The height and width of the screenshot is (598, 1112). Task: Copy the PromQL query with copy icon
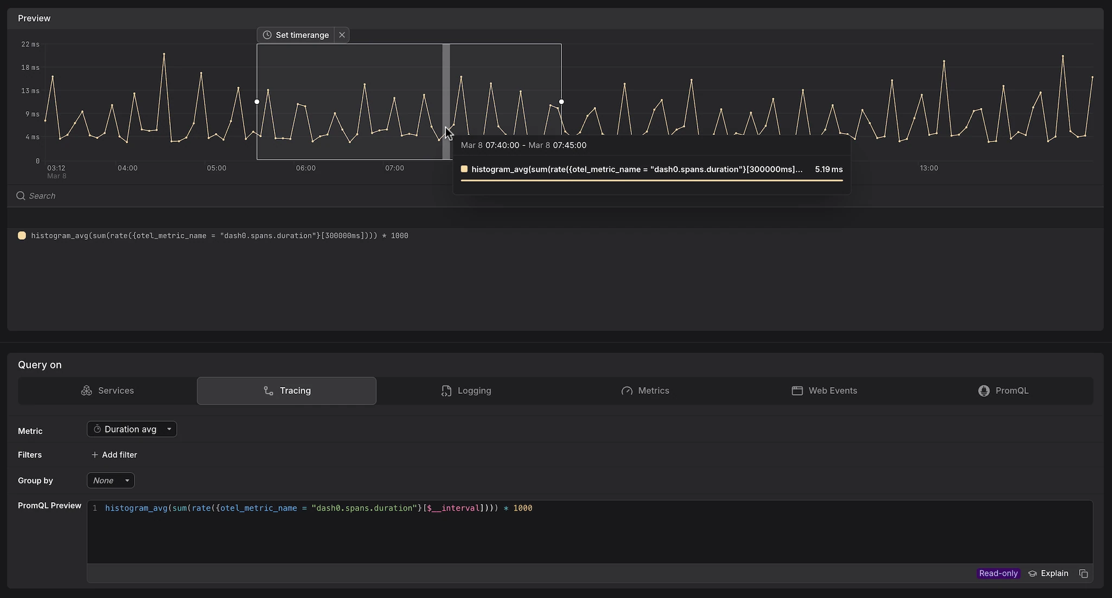tap(1083, 574)
